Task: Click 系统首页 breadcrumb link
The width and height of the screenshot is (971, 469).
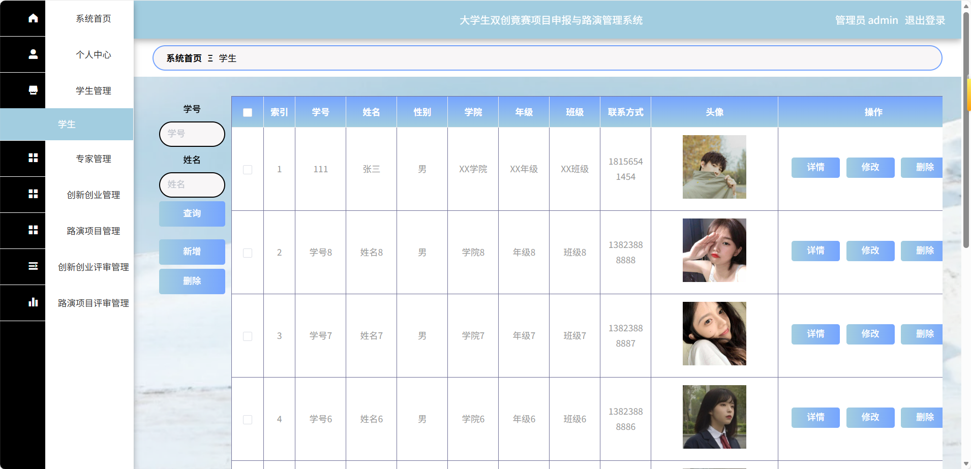Action: (x=184, y=58)
